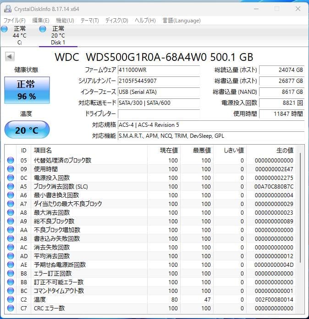Click total NAND writes value 8617 GB
This screenshot has width=309, height=319.
pos(282,92)
